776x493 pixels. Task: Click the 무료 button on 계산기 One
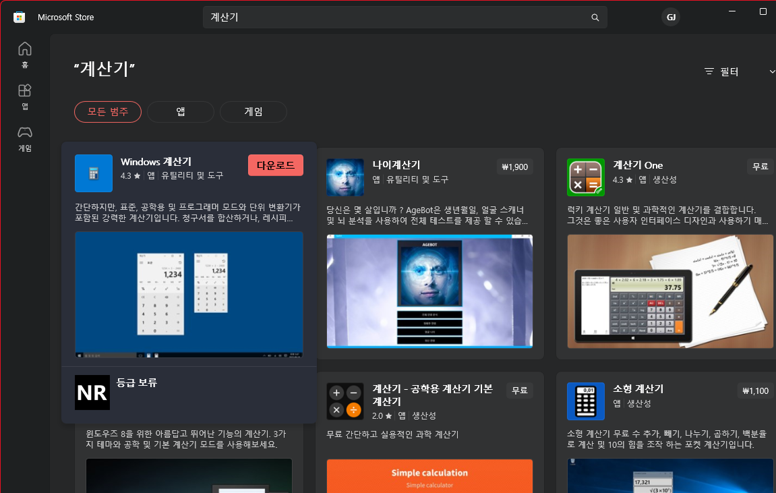click(x=760, y=167)
